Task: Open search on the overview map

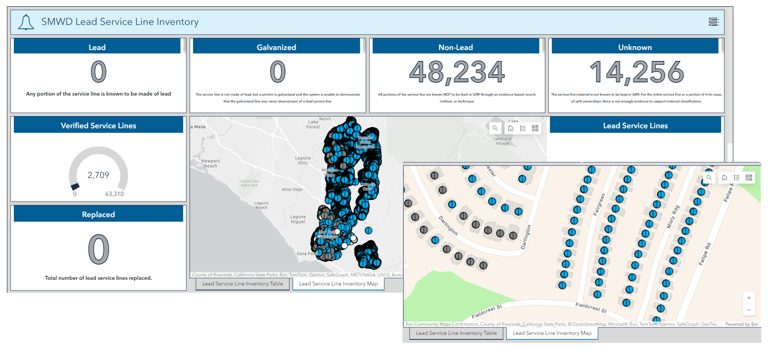Action: (x=495, y=128)
